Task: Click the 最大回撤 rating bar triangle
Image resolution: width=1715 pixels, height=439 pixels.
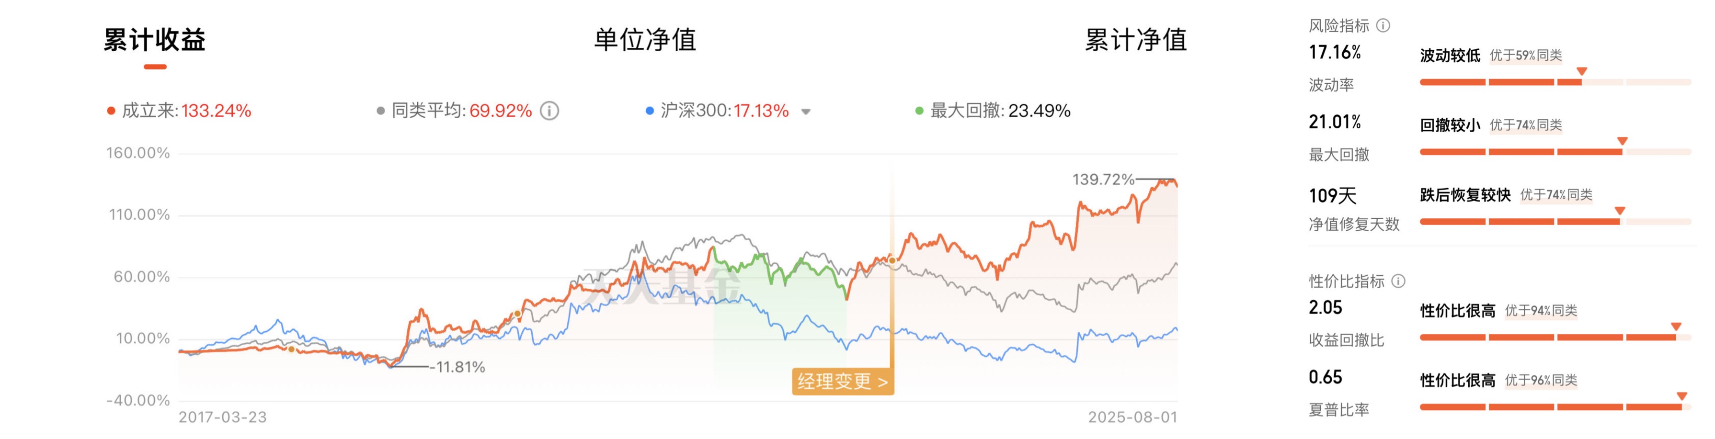Action: click(x=1623, y=141)
